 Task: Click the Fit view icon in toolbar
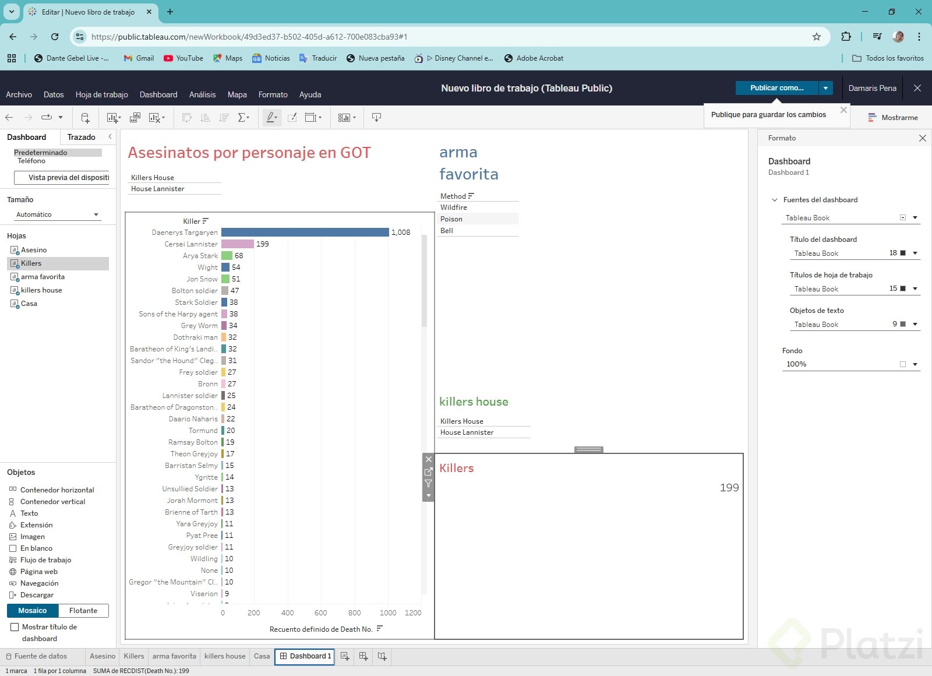tap(311, 118)
